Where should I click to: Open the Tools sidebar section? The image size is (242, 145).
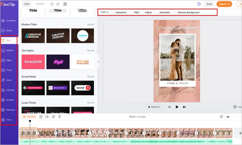tap(6, 120)
